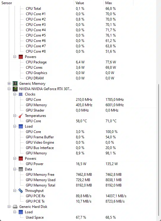This screenshot has width=161, height=221.
Task: Click the Generic Memory chip icon
Action: (15, 84)
